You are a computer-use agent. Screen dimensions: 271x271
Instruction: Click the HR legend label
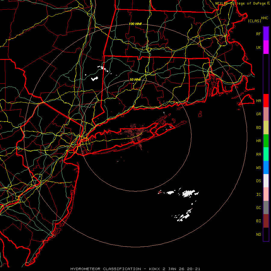[258, 141]
